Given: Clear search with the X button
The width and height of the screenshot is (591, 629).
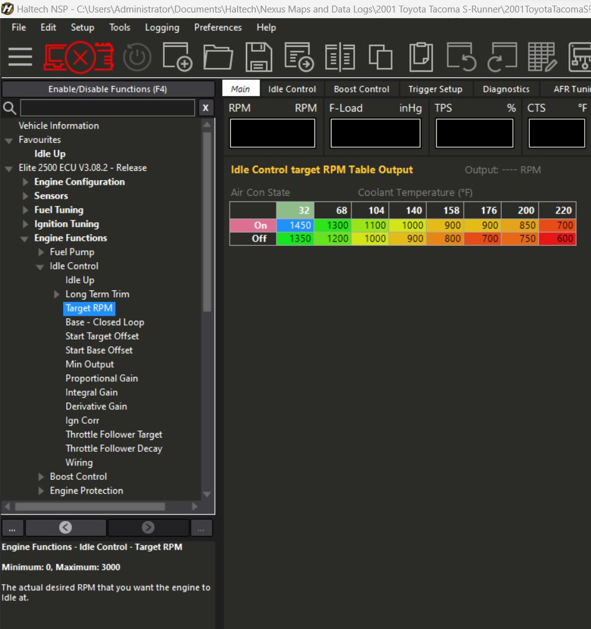Looking at the screenshot, I should (205, 107).
